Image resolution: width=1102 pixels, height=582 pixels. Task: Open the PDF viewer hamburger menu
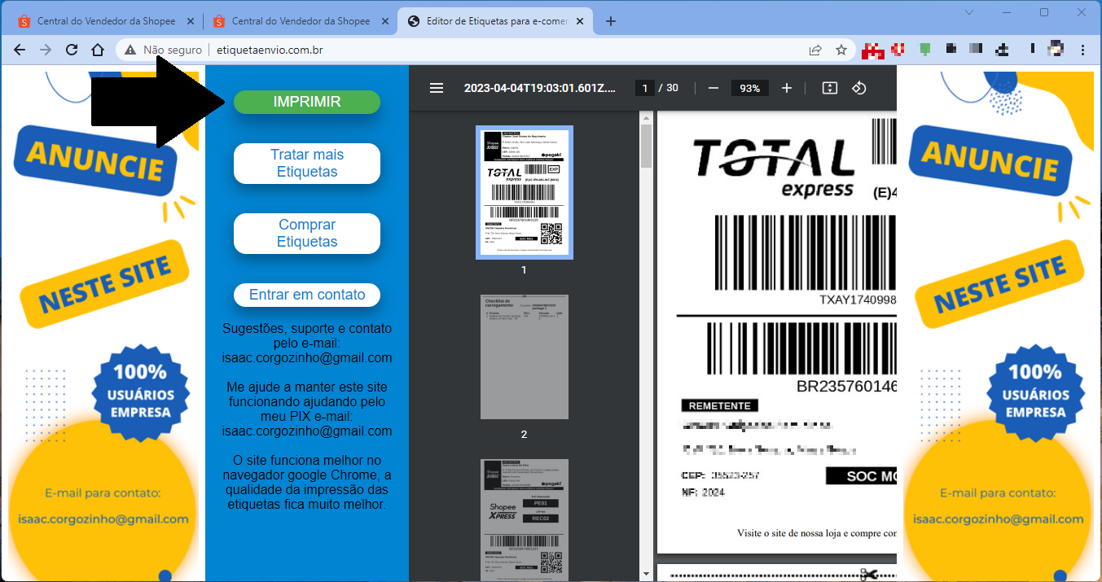[437, 88]
